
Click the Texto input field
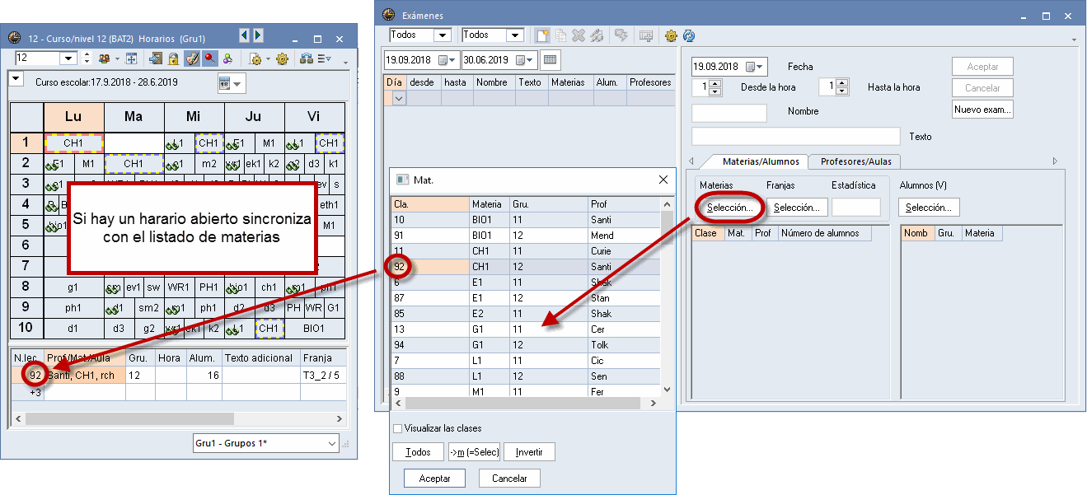point(796,136)
